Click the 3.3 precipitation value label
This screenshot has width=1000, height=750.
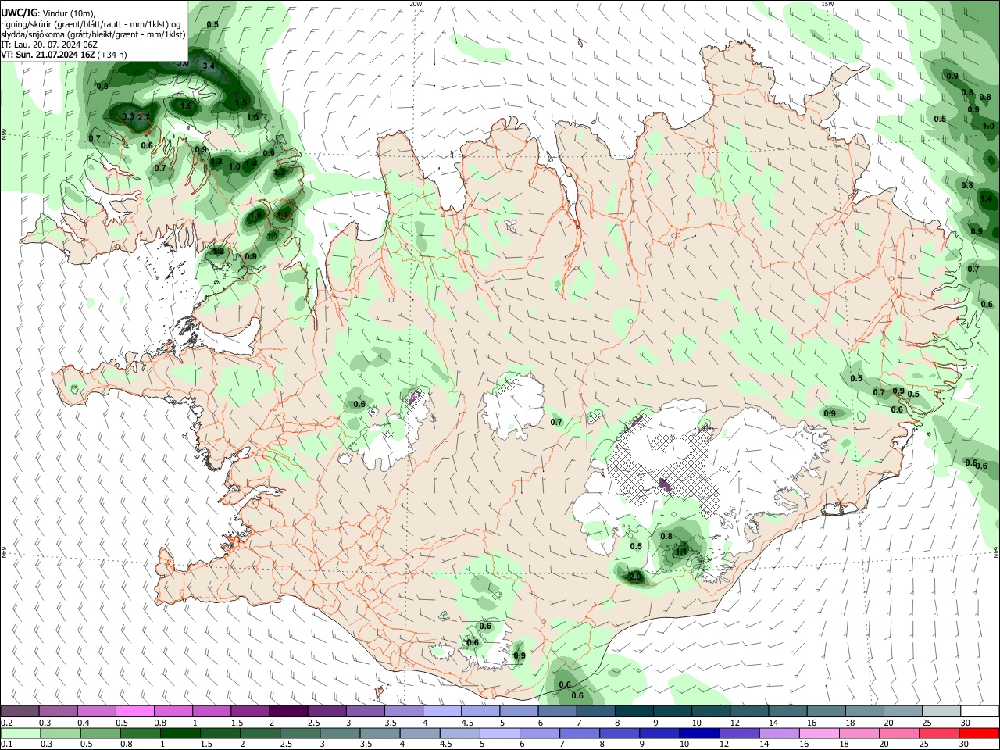(129, 117)
